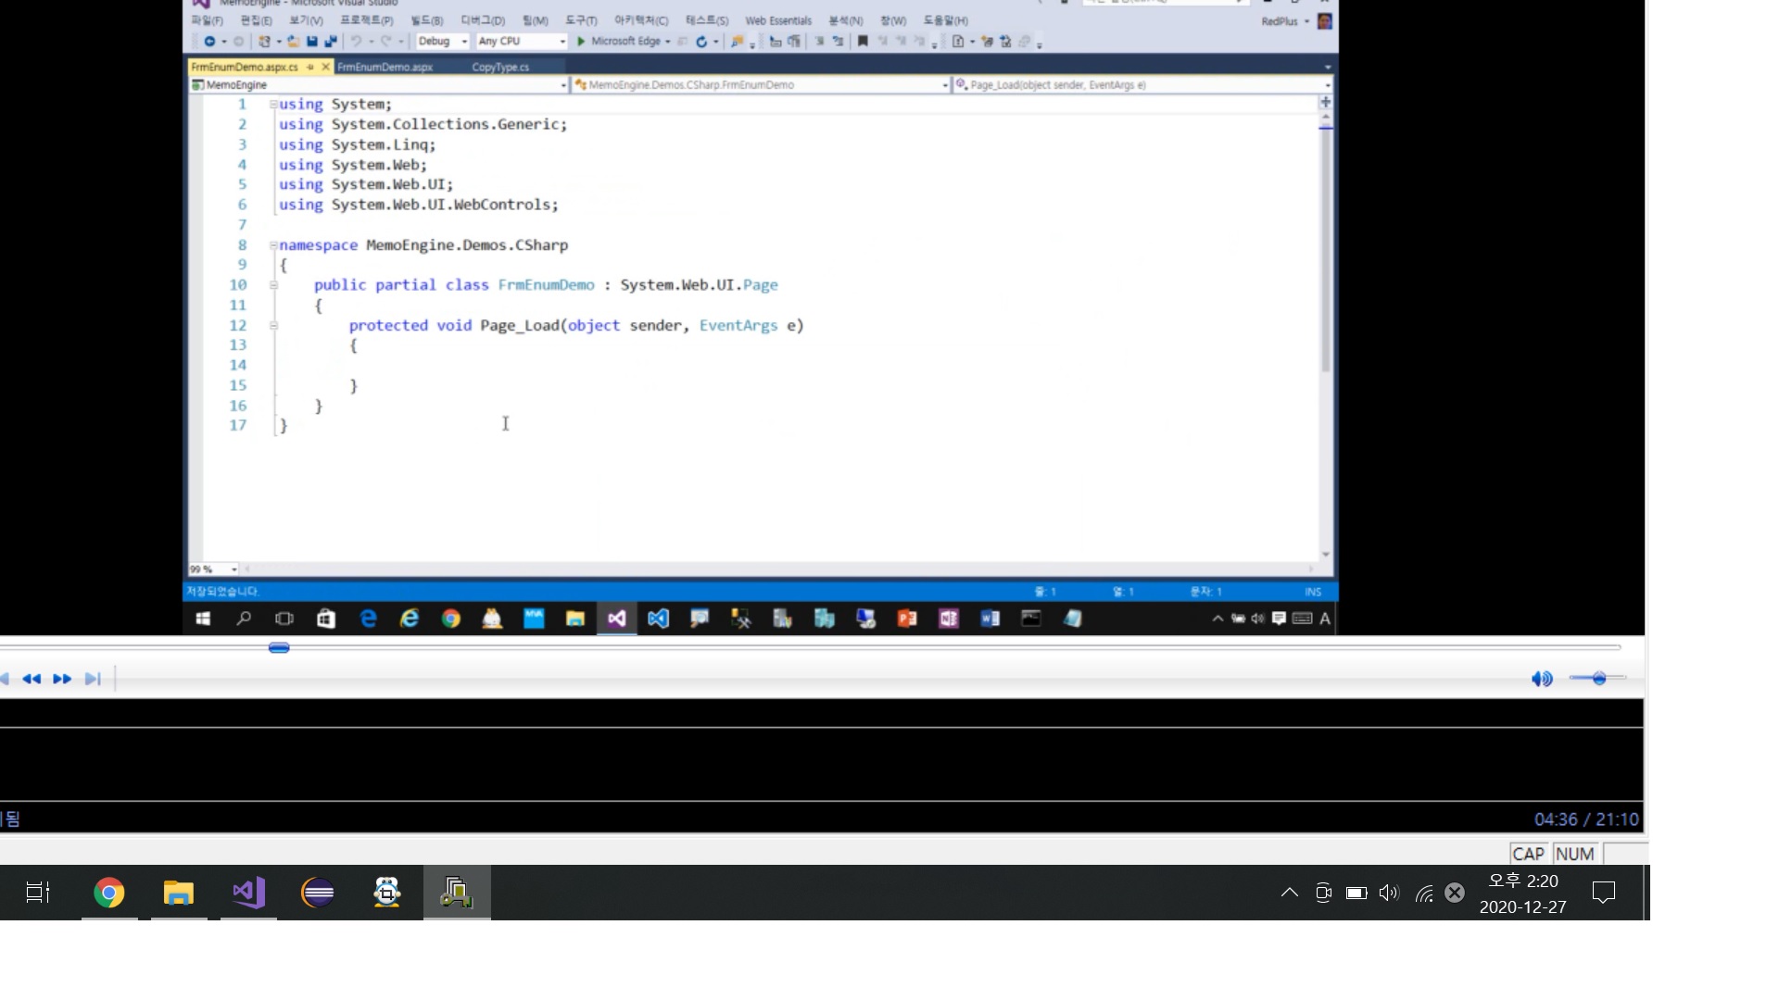Collapse the namespace block at line 8
The image size is (1779, 1000).
point(273,245)
